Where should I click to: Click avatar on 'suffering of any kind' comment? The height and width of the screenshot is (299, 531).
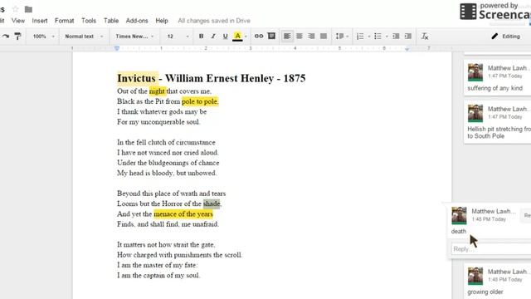pos(475,72)
